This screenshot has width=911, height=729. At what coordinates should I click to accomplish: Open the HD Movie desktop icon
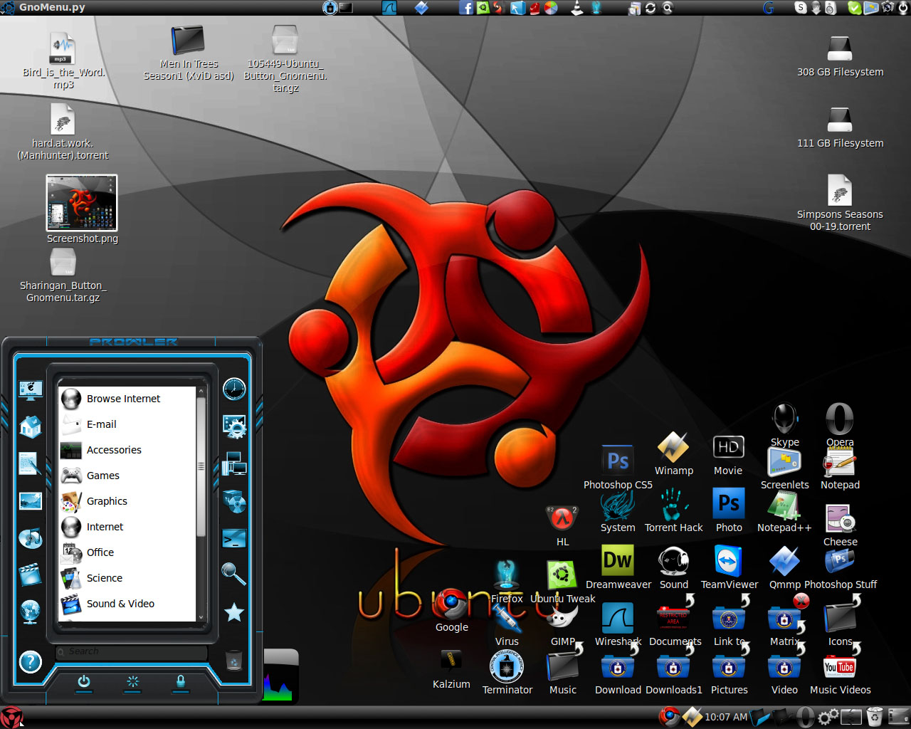coord(728,454)
